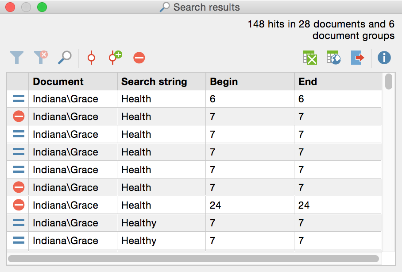The width and height of the screenshot is (402, 272).
Task: Sort by the Begin column header
Action: [250, 82]
